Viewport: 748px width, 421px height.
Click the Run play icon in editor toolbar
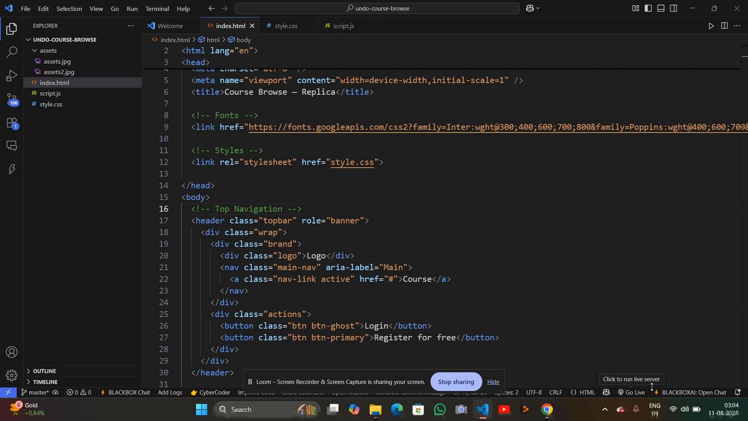[x=711, y=26]
